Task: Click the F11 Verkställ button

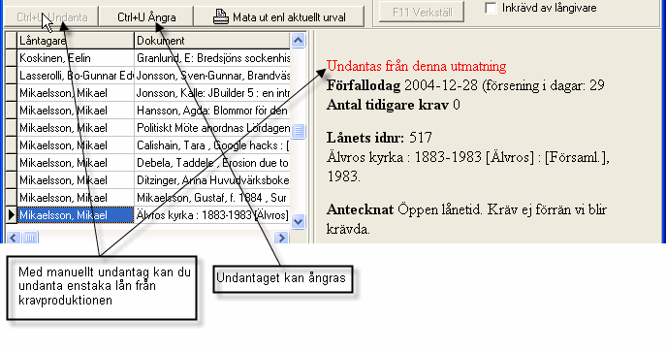Action: [422, 13]
